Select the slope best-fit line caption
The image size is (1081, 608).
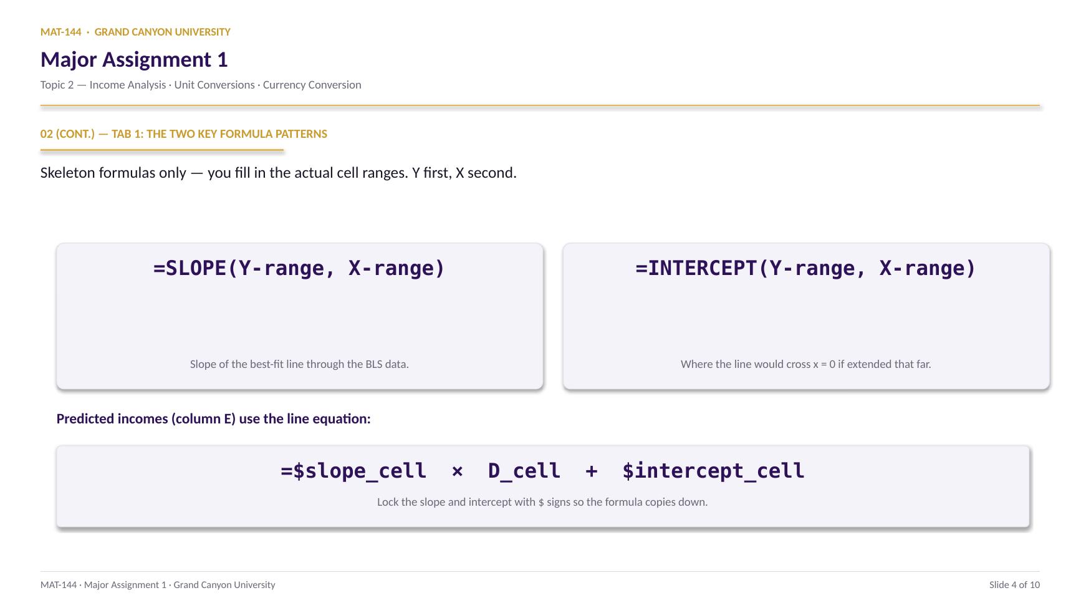tap(299, 364)
